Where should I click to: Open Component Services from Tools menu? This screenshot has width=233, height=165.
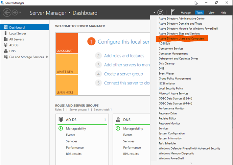tap(171, 48)
